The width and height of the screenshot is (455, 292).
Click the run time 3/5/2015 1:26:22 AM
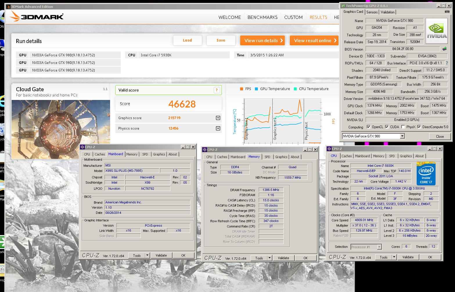pos(267,55)
